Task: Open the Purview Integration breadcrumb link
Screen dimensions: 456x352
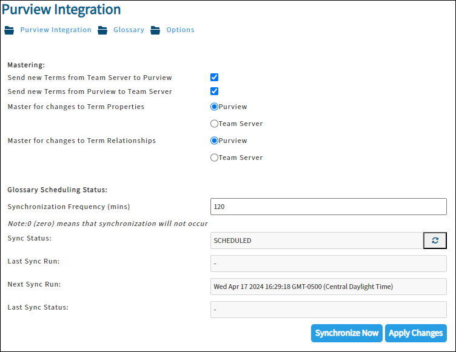Action: 56,30
